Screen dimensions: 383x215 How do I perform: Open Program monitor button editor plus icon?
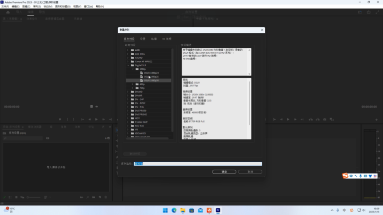(x=377, y=119)
